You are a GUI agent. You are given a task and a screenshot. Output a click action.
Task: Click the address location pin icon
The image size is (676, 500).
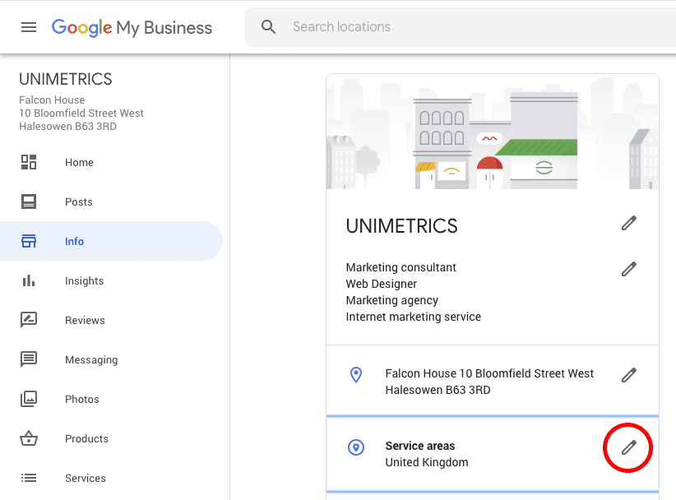[x=356, y=374]
